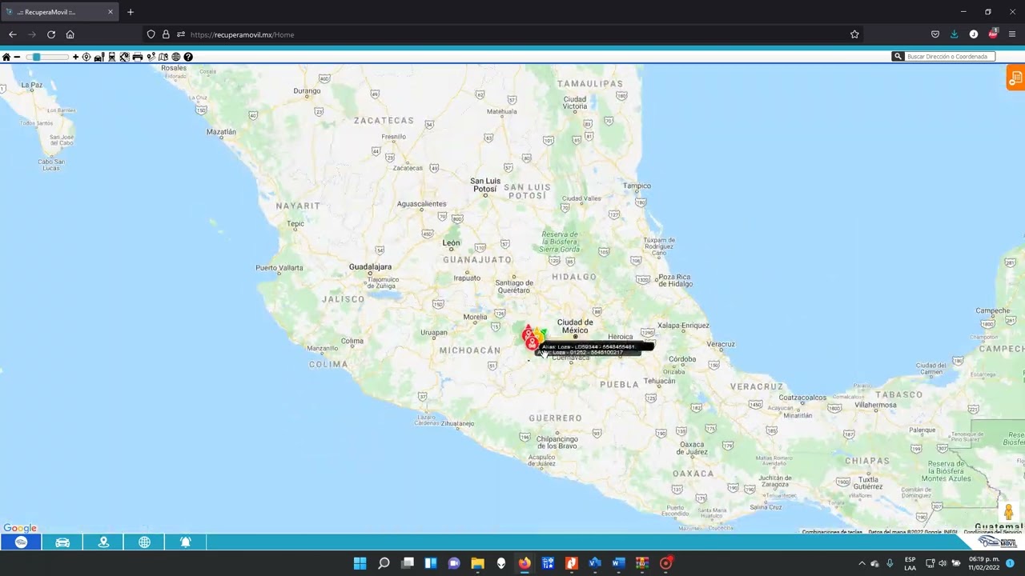This screenshot has height=576, width=1025.
Task: Print the map with printer icon
Action: [x=138, y=57]
